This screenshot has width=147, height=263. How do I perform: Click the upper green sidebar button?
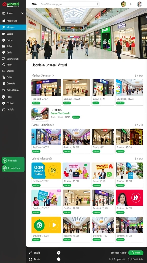(13, 161)
